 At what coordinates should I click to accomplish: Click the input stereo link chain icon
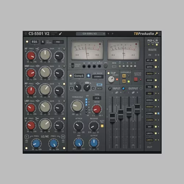tap(117, 93)
